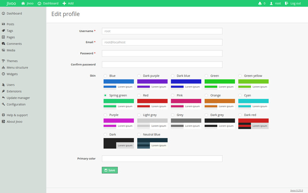Click the Posts pin icon in sidebar
This screenshot has height=193, width=308.
pyautogui.click(x=3, y=24)
